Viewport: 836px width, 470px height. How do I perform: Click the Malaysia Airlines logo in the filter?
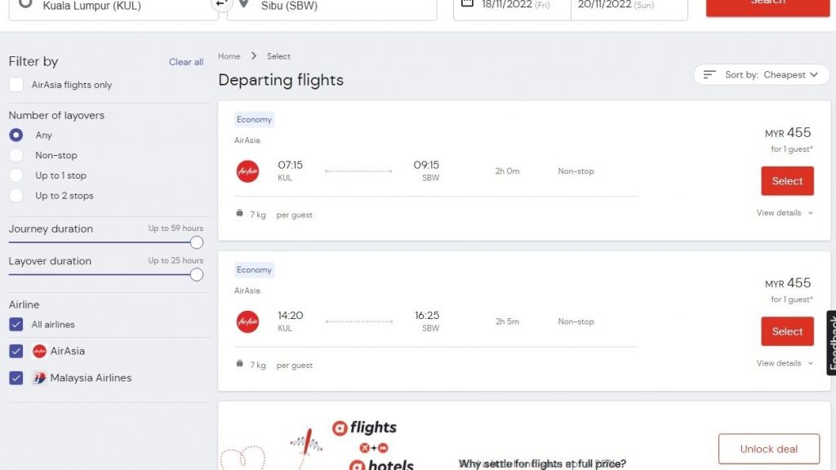pos(39,379)
